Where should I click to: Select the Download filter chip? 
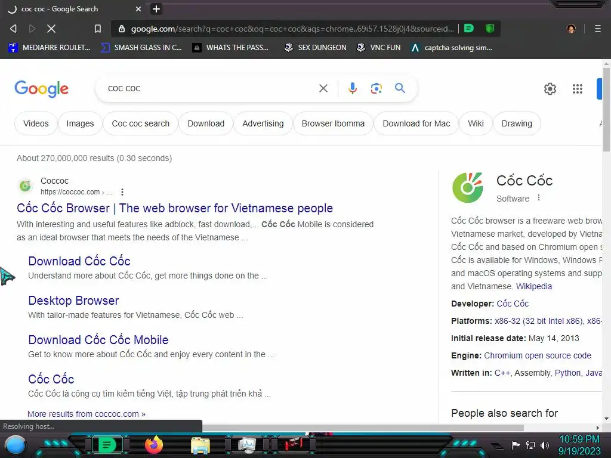pyautogui.click(x=206, y=123)
